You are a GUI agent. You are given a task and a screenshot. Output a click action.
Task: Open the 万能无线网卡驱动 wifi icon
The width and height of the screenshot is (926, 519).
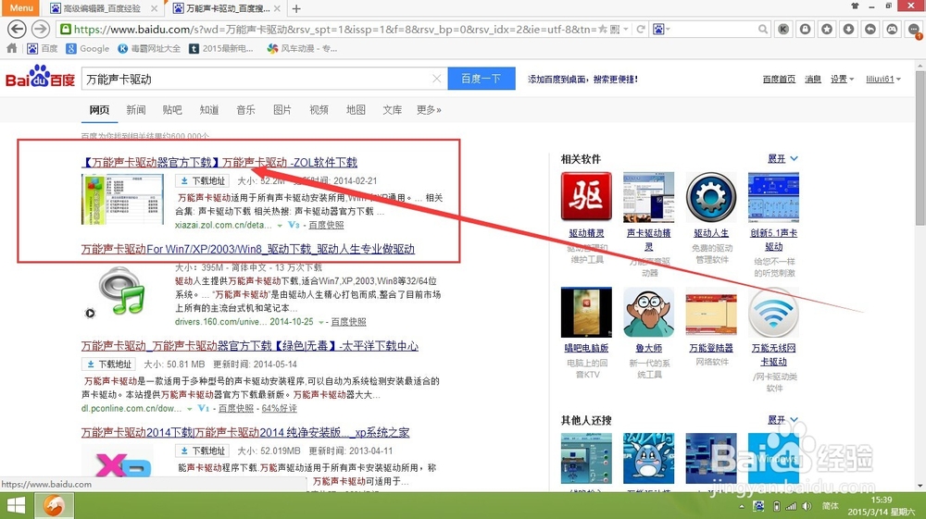coord(773,312)
